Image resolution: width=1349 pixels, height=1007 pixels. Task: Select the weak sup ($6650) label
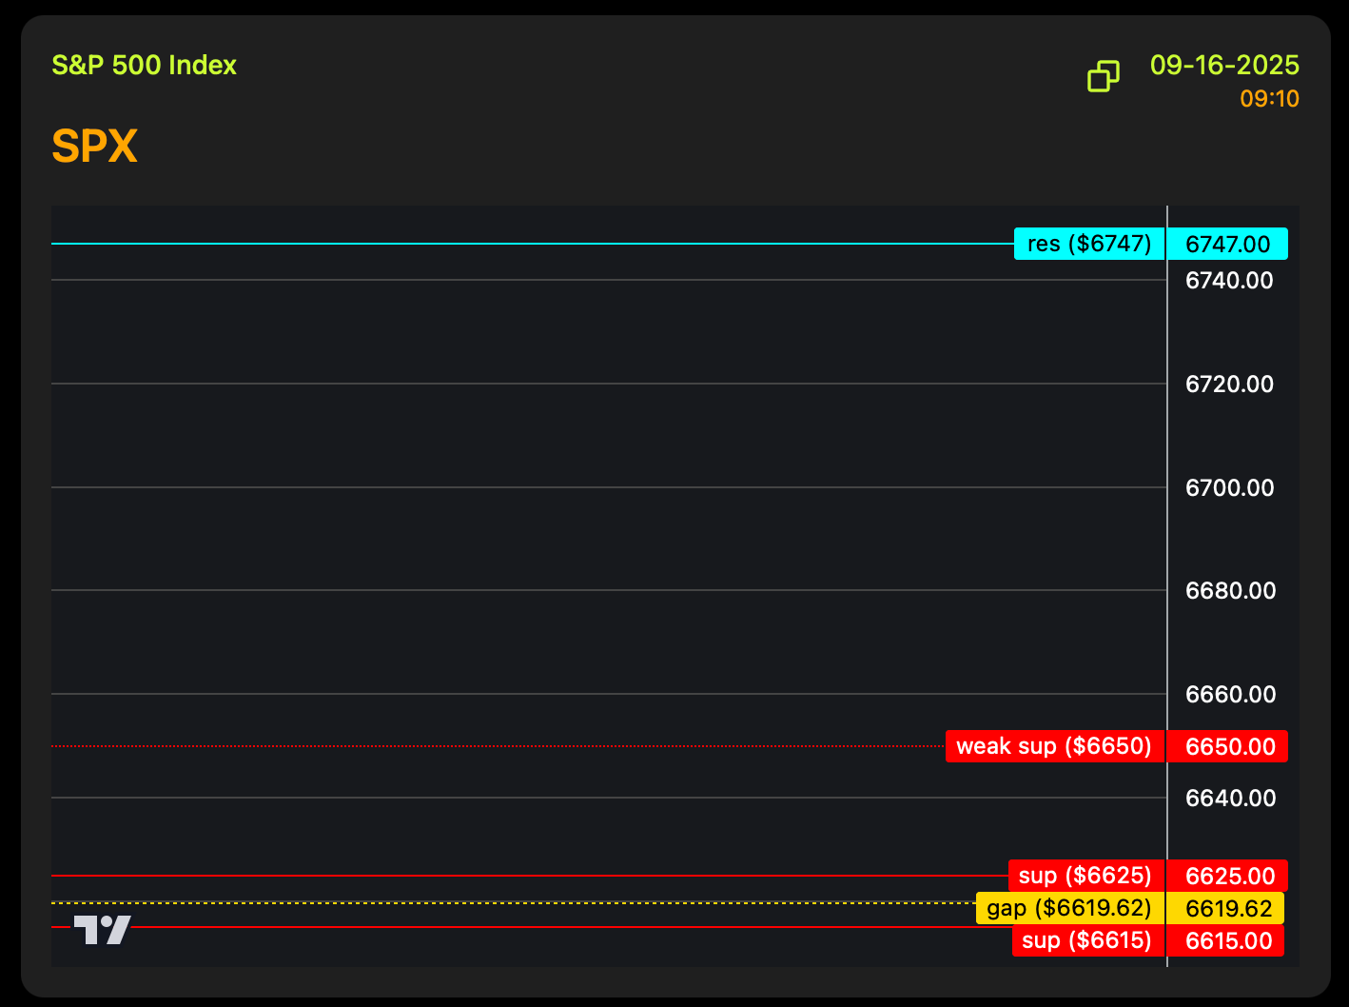click(x=1055, y=746)
